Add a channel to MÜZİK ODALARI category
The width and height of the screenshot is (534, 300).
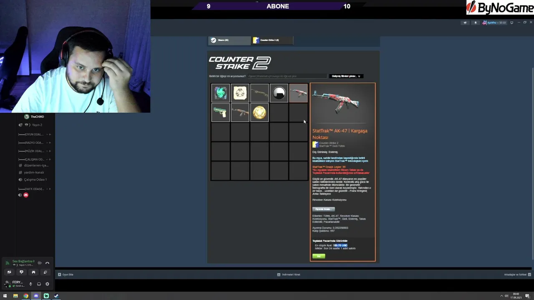point(50,151)
